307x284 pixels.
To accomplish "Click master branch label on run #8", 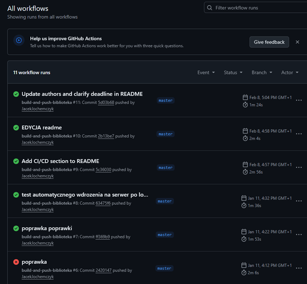I will [165, 201].
